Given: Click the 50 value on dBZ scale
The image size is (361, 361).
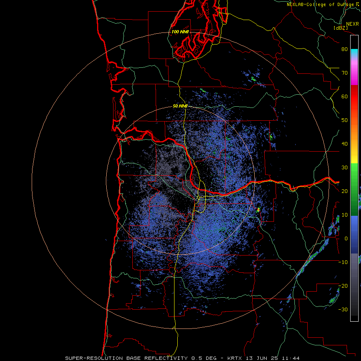Looking at the screenshot, I should tap(345, 120).
